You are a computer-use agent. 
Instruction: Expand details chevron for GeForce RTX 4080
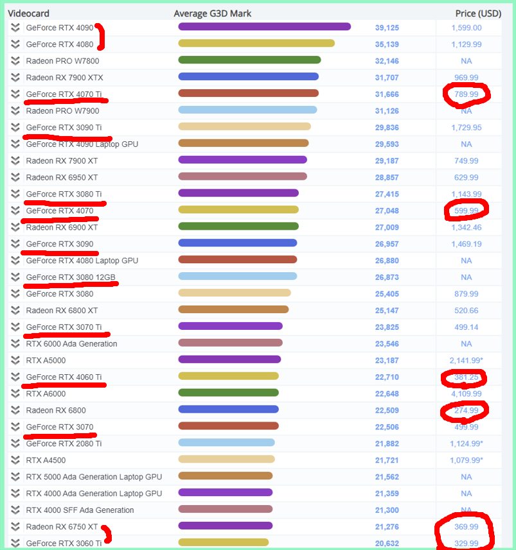tap(15, 44)
